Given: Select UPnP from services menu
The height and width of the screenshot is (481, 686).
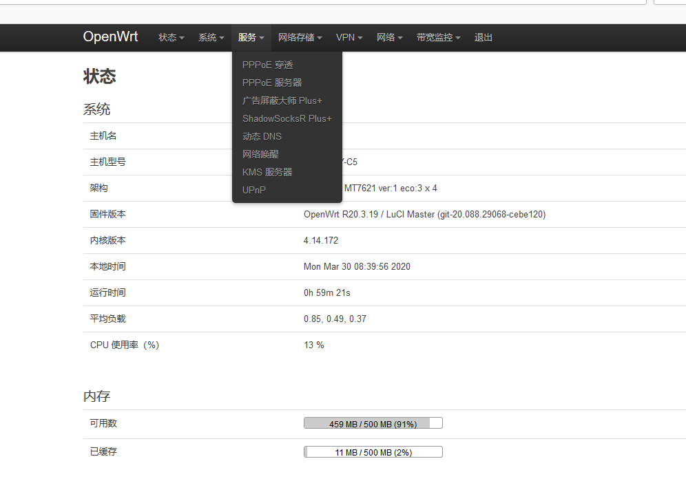Looking at the screenshot, I should point(287,190).
